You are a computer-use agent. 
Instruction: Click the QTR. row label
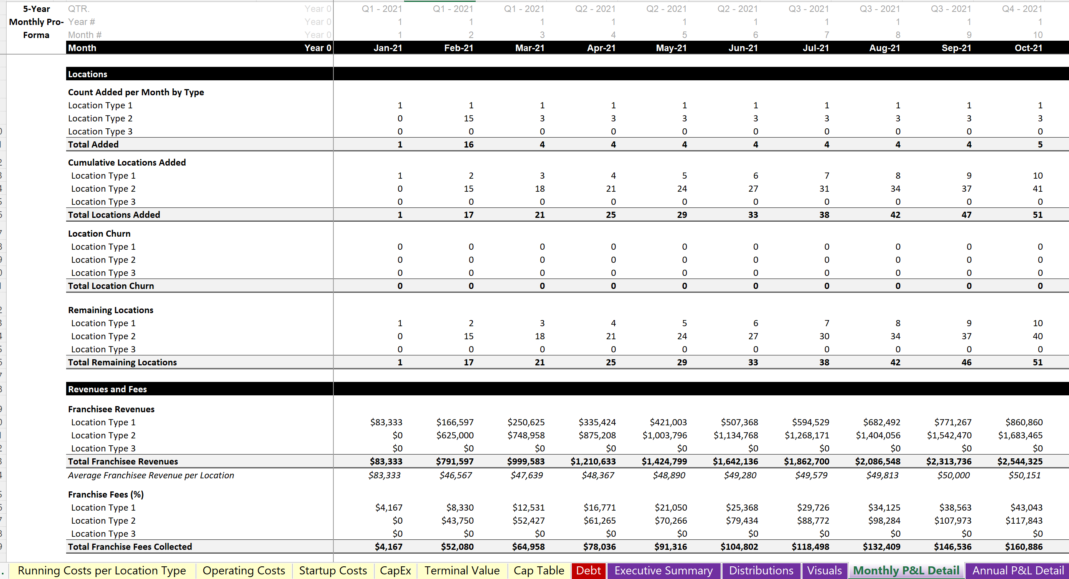pos(79,9)
